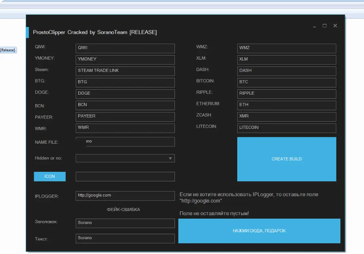Image resolution: width=364 pixels, height=254 pixels.
Task: Click the IPLOGGER field containing http://google.com
Action: pyautogui.click(x=125, y=196)
